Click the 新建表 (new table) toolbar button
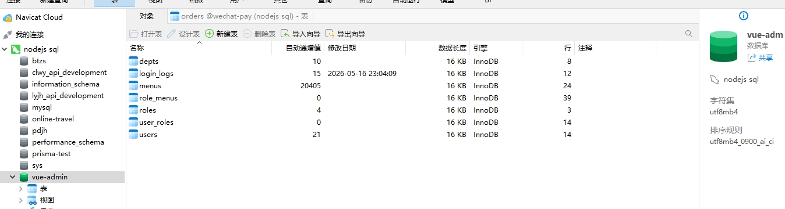Image resolution: width=785 pixels, height=209 pixels. (221, 34)
